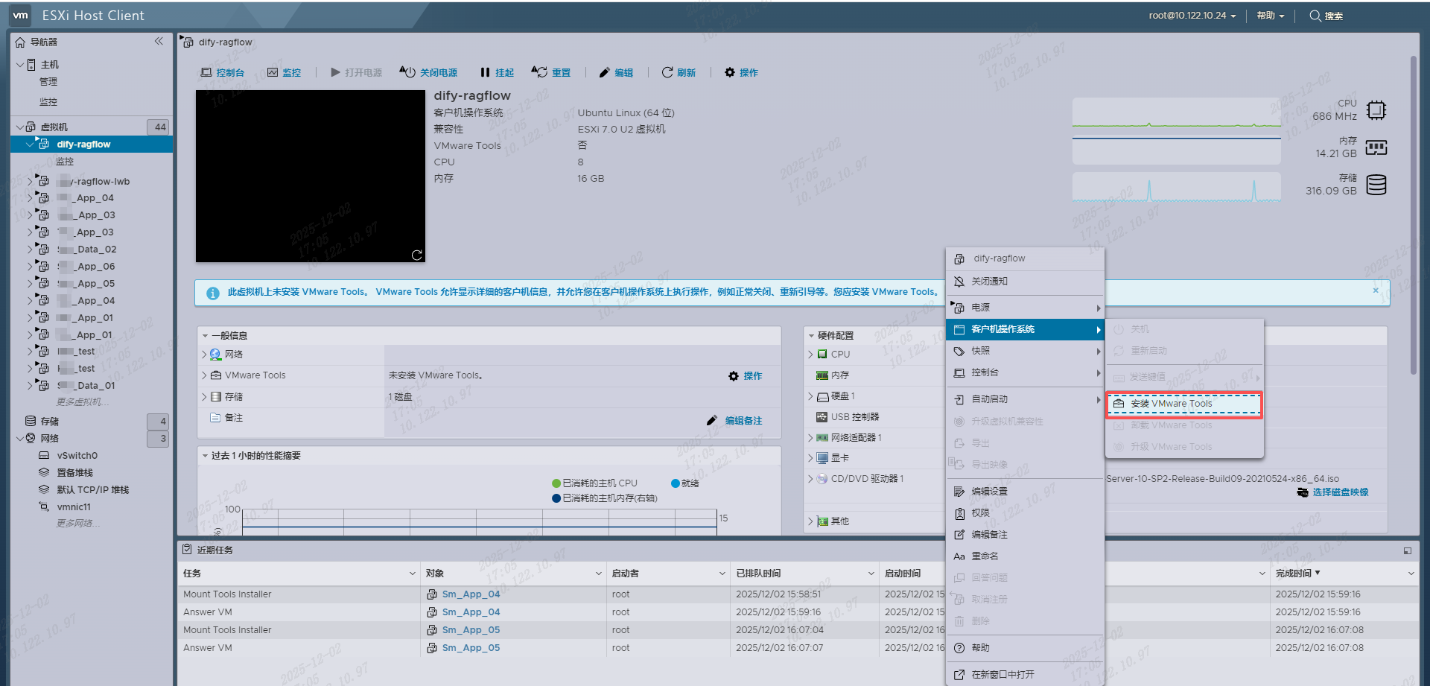Maximize the Recent tasks panel
The image size is (1430, 686).
tap(1408, 550)
